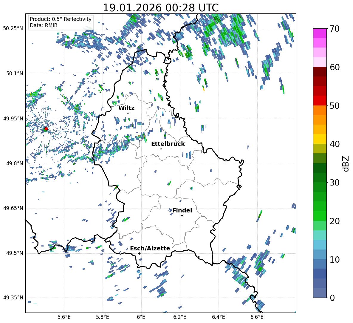Image resolution: width=353 pixels, height=323 pixels.
Task: Pick the dark green 32-35 dBZ colorbar band
Action: 320,168
